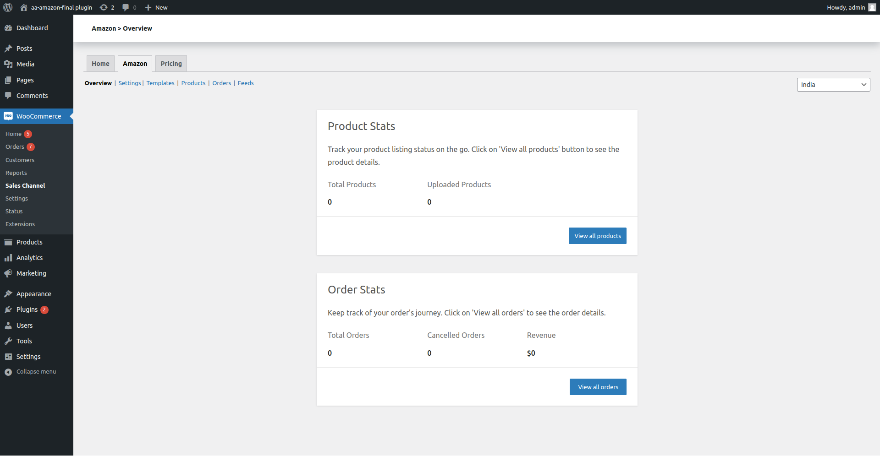
Task: Click the Home count badge showing 5
Action: tap(28, 134)
